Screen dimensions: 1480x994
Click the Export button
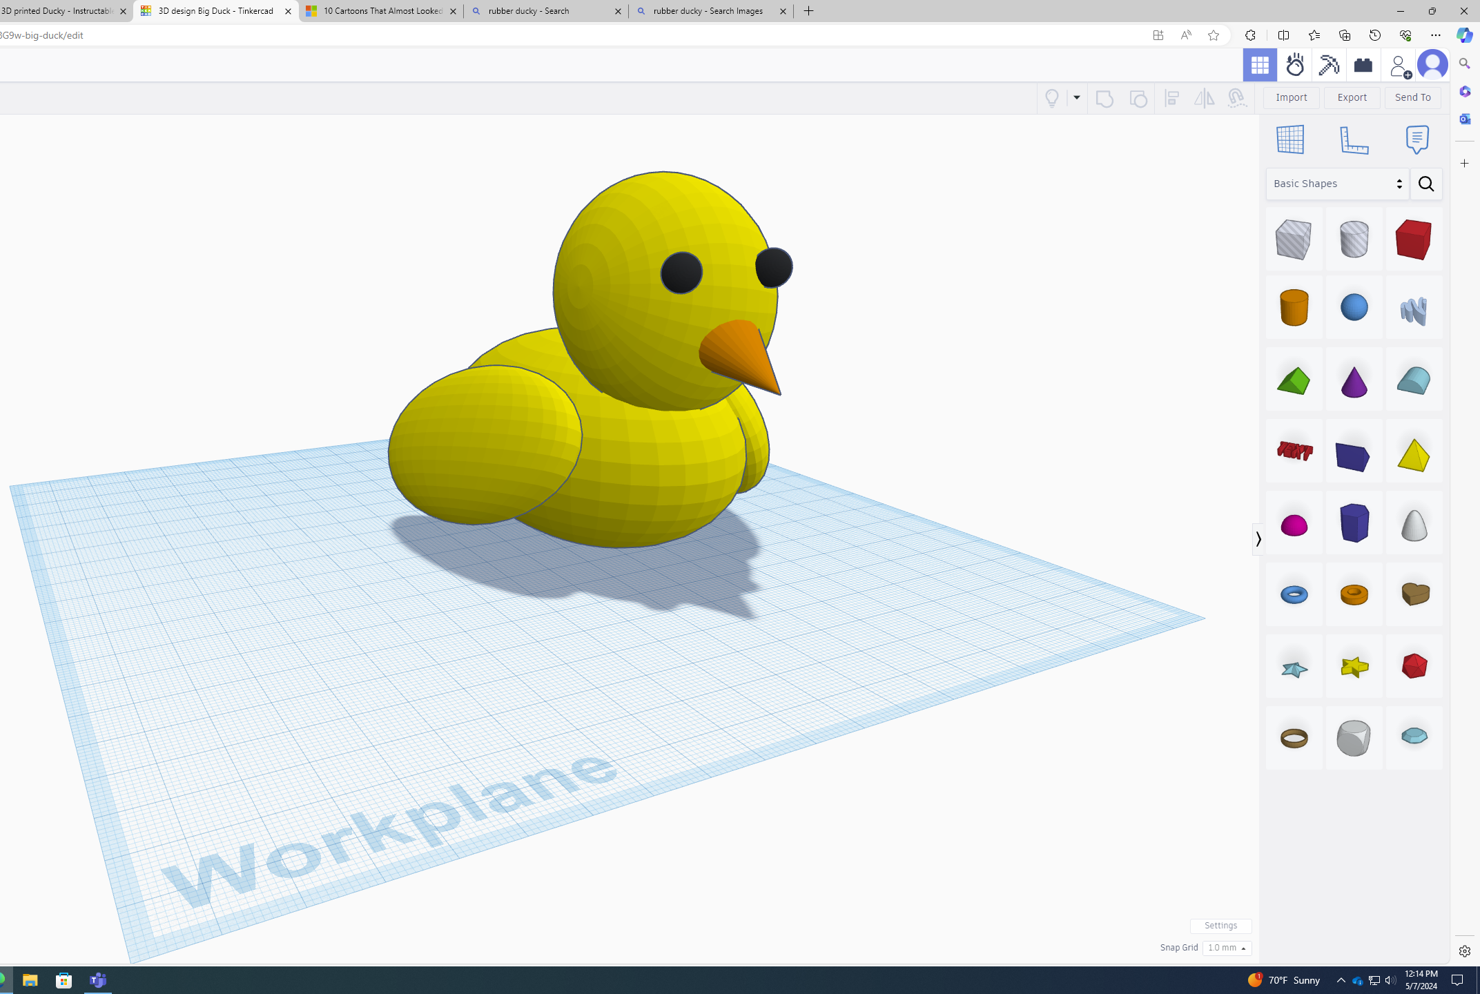tap(1351, 97)
